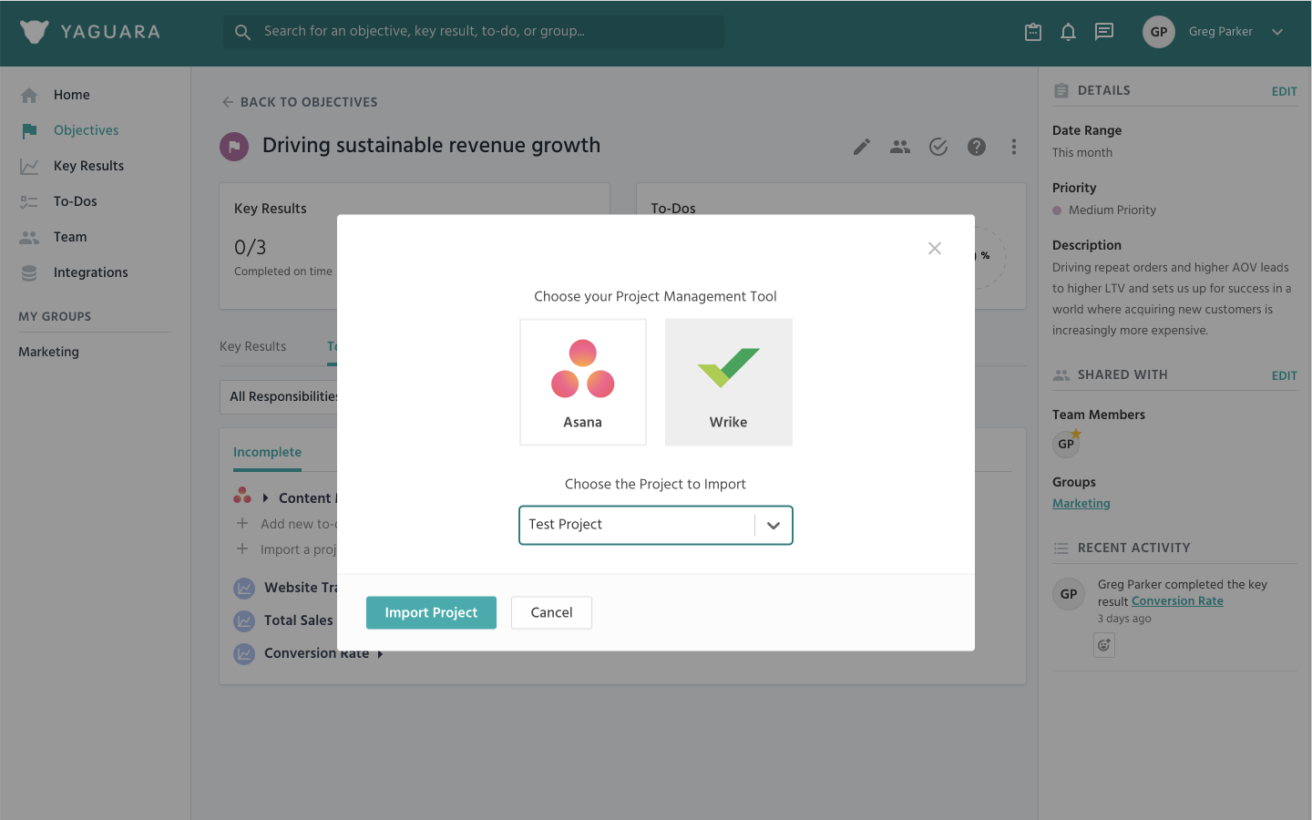
Task: Open the notifications bell icon
Action: pos(1068,32)
